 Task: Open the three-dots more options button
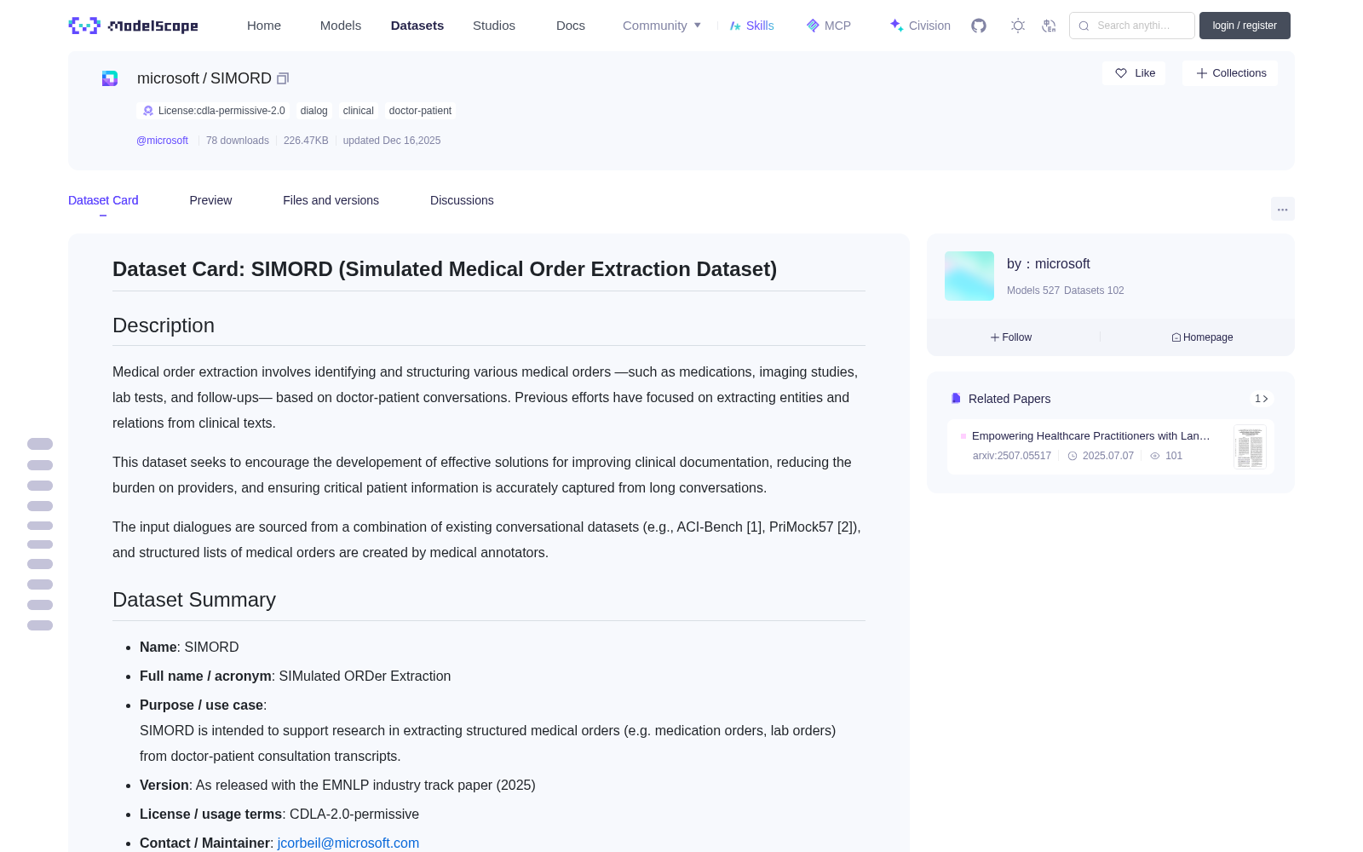pos(1282,210)
